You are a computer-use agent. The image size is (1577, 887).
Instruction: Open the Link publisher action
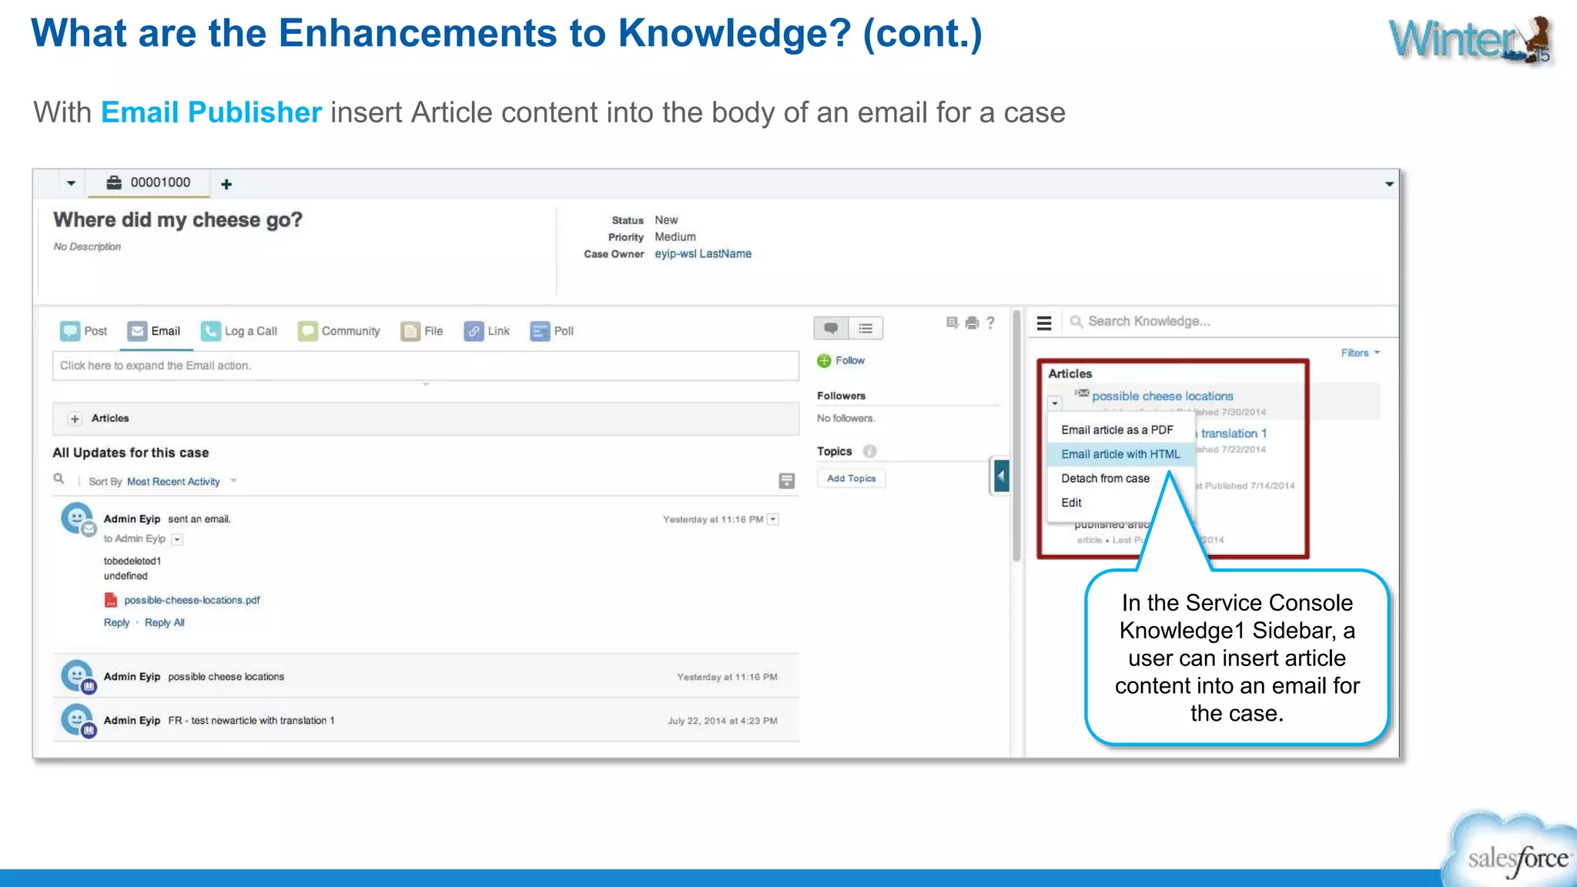coord(487,331)
